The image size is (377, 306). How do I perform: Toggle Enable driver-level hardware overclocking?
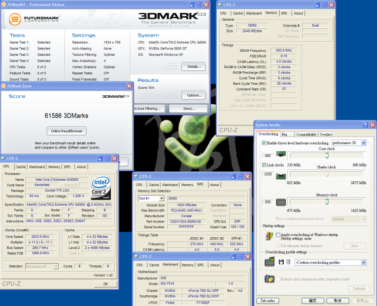coord(264,143)
